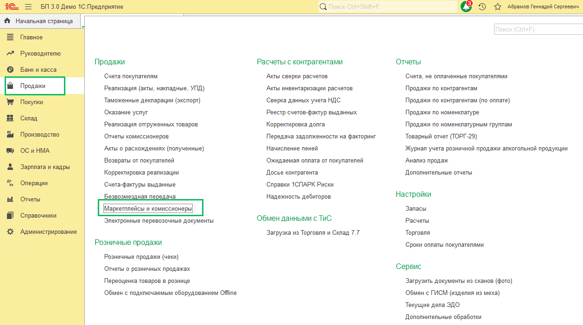
Task: Click the home icon of Начальная страница
Action: (x=7, y=21)
